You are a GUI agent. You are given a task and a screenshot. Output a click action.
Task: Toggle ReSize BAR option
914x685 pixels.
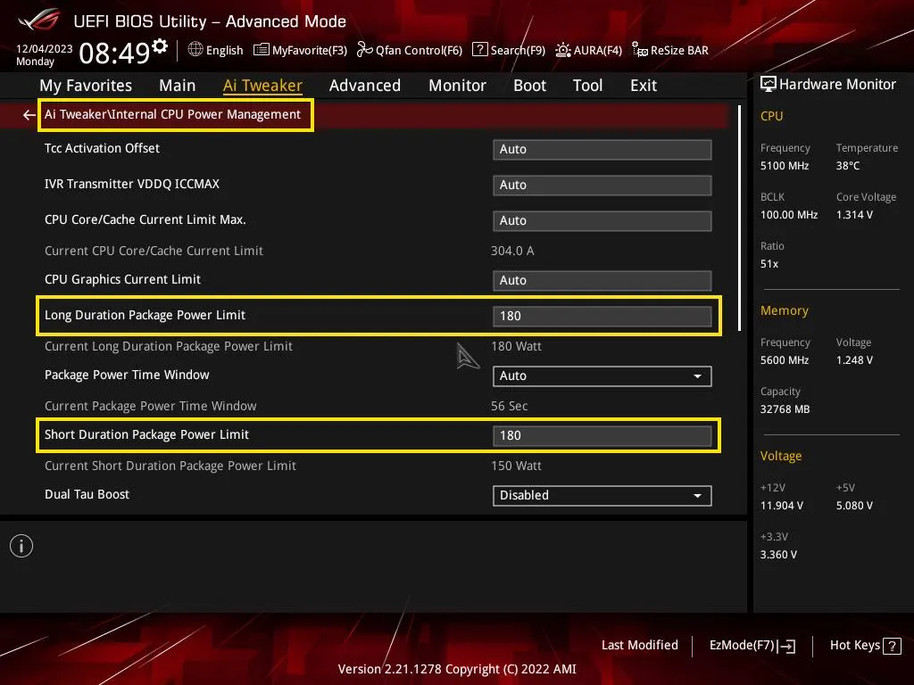point(669,50)
